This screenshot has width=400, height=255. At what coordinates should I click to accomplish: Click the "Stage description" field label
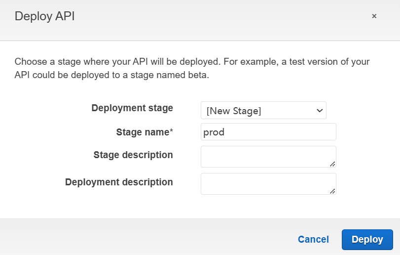pos(133,155)
